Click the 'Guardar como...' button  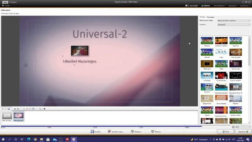(x=116, y=132)
